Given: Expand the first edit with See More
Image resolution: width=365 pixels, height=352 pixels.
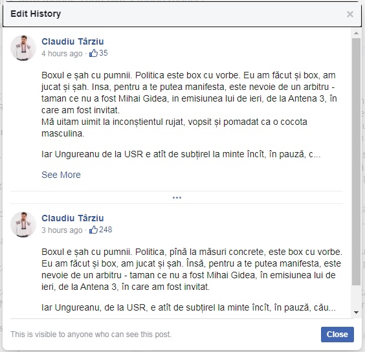Looking at the screenshot, I should tap(61, 175).
